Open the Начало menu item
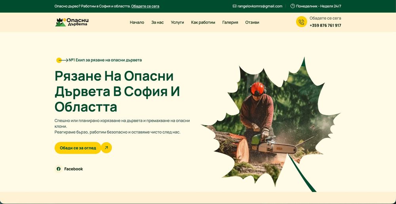 click(x=137, y=23)
